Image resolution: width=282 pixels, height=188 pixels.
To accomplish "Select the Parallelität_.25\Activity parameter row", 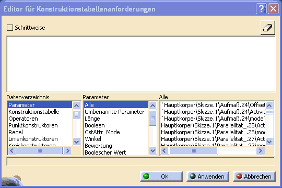I will coord(213,125).
